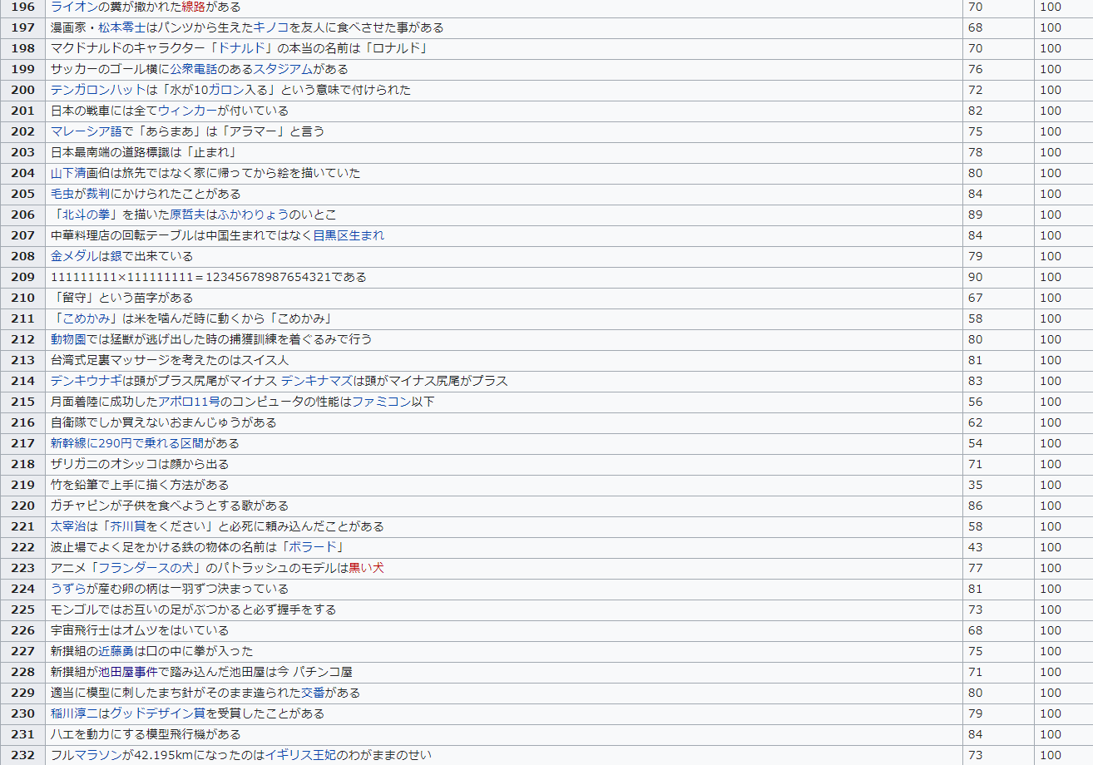Open the 北斗の拳 link
The image size is (1093, 765).
[x=86, y=215]
